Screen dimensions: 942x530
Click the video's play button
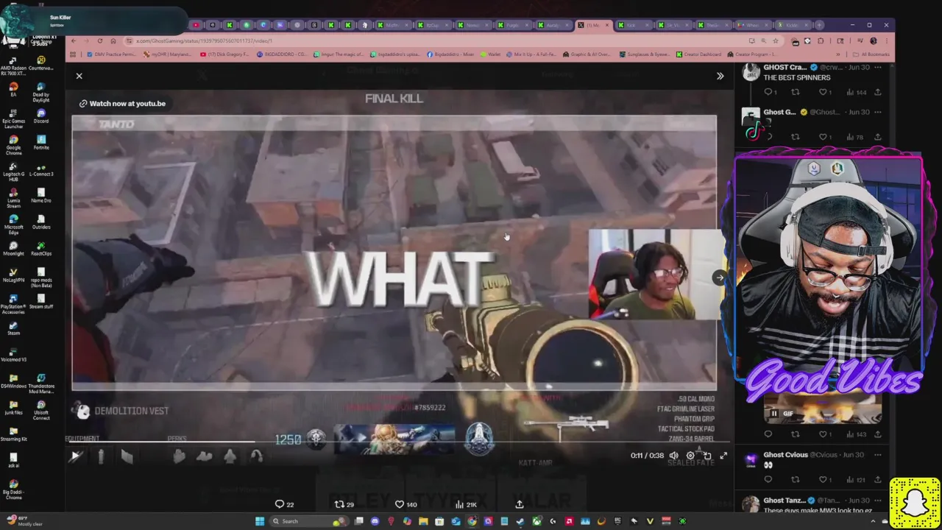[75, 456]
